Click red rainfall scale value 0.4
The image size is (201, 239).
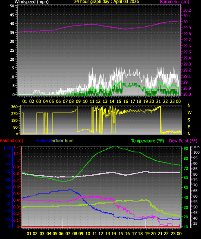click(16, 200)
